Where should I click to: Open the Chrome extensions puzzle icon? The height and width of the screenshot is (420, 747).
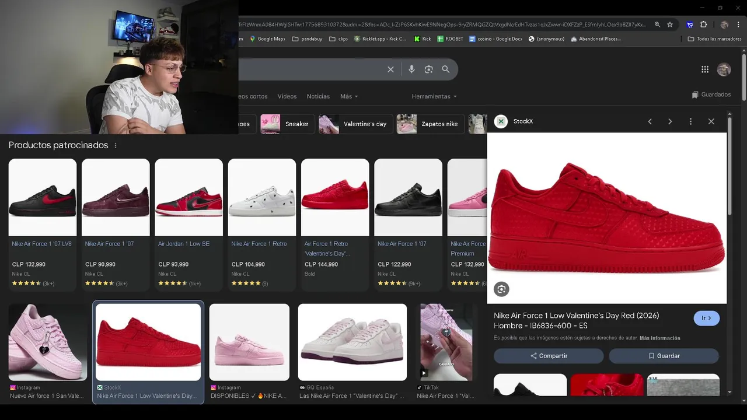pyautogui.click(x=703, y=24)
